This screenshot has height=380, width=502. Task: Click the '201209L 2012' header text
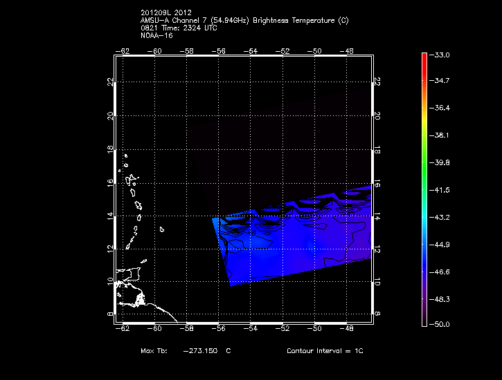pos(166,12)
